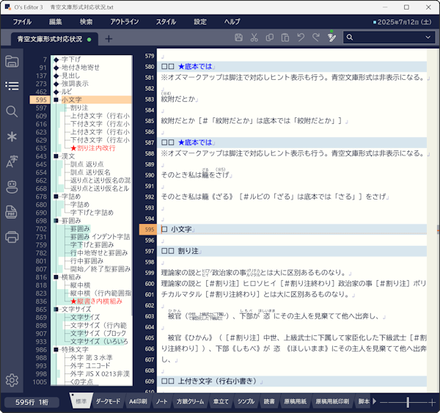Open the character A字 sidebar icon
Image resolution: width=440 pixels, height=413 pixels.
[12, 161]
